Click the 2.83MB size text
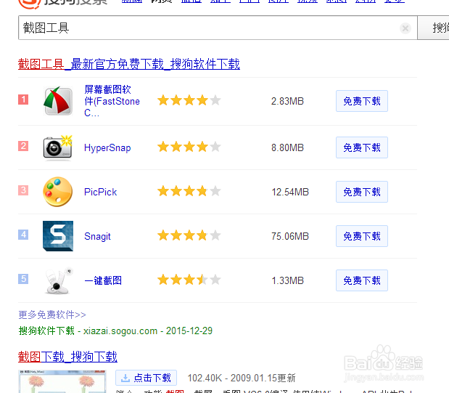The width and height of the screenshot is (449, 393). coord(287,101)
